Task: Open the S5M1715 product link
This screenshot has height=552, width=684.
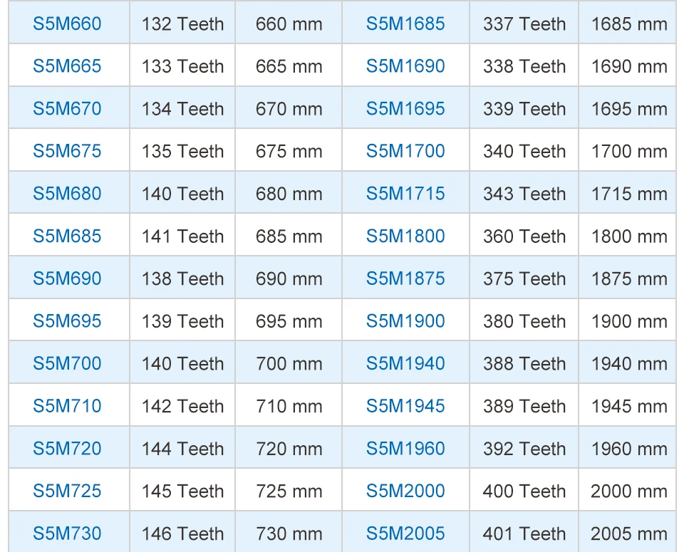Action: pyautogui.click(x=405, y=193)
